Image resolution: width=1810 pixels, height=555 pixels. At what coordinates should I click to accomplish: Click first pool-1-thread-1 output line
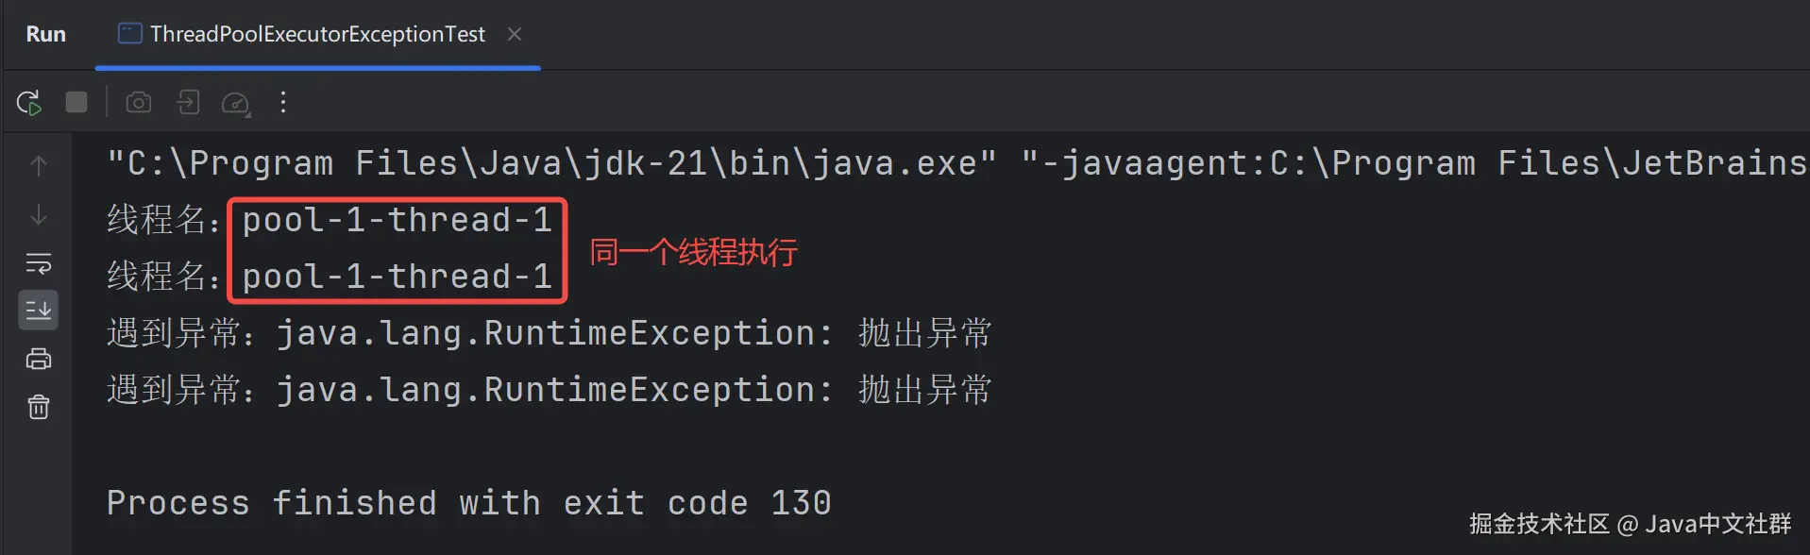[330, 220]
